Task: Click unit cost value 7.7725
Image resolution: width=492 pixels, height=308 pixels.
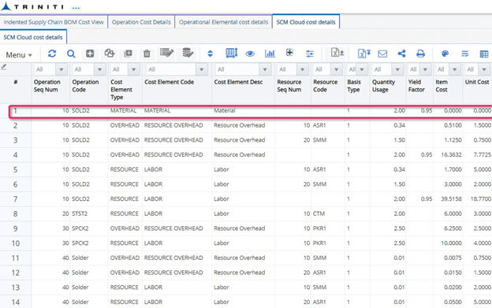Action: (483, 154)
